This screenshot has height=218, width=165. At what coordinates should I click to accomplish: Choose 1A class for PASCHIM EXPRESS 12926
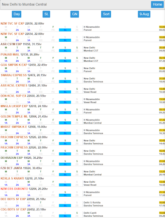coord(6,143)
